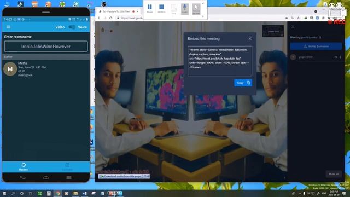Image resolution: width=350 pixels, height=197 pixels.
Task: Select the participant entry in the participants list
Action: click(x=316, y=57)
